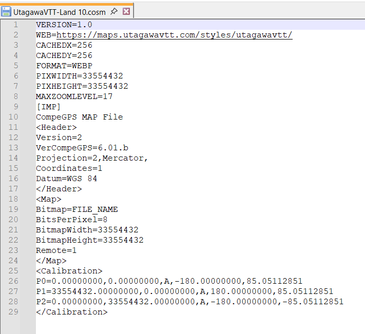Viewport: 365px width, 334px height.
Task: Click the MAXZOOMLEVEL=17 line
Action: (x=74, y=96)
